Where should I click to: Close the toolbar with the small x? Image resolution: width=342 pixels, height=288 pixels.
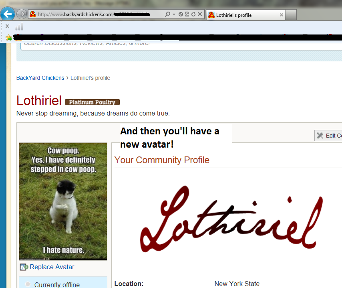tap(8, 26)
